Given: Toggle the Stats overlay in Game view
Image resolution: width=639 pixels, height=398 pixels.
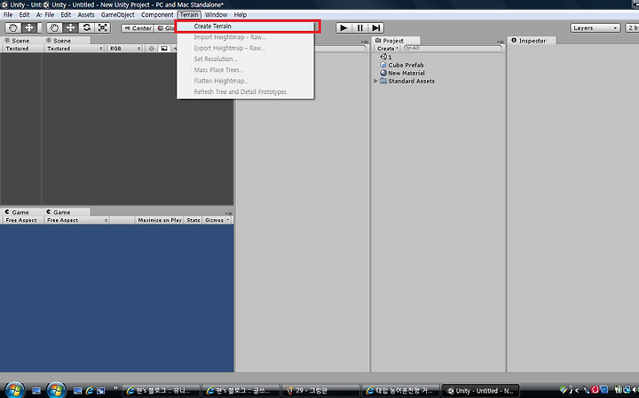Looking at the screenshot, I should (x=193, y=220).
